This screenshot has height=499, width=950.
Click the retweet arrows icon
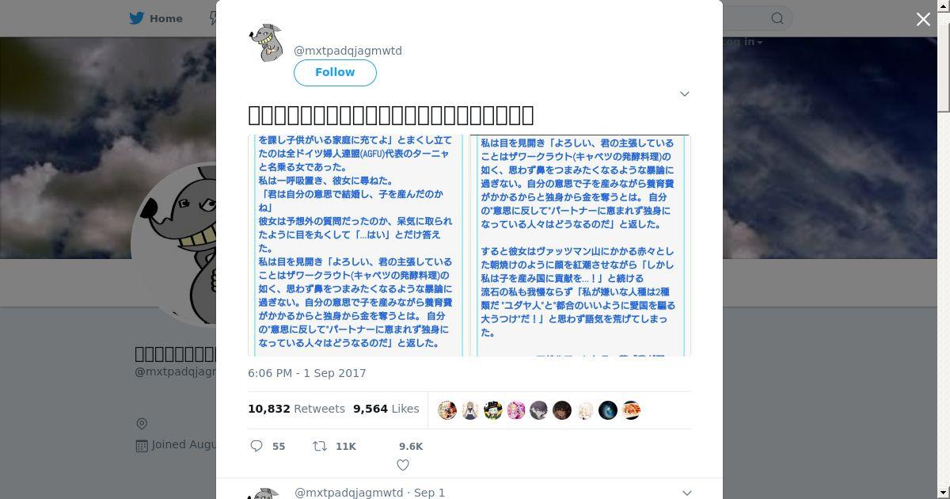click(320, 447)
